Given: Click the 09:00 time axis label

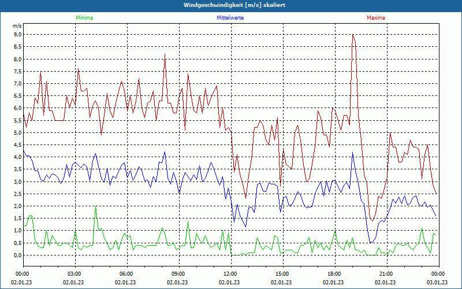Looking at the screenshot, I should click(177, 274).
